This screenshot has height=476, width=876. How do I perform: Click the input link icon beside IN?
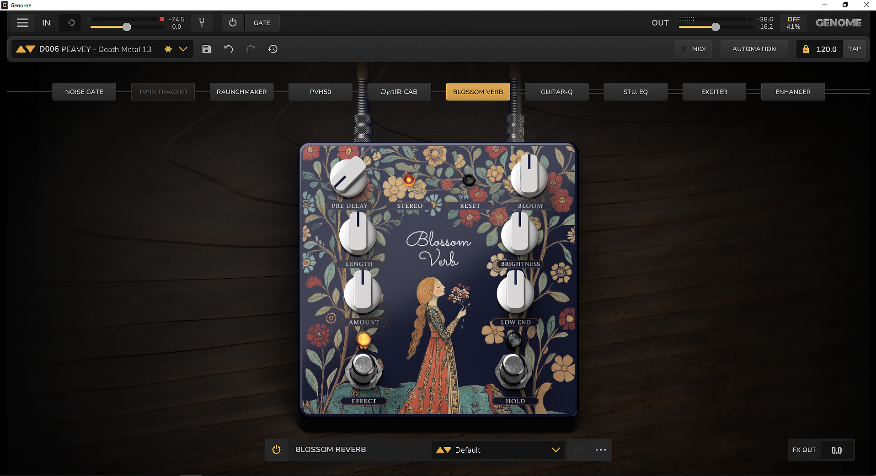[71, 23]
